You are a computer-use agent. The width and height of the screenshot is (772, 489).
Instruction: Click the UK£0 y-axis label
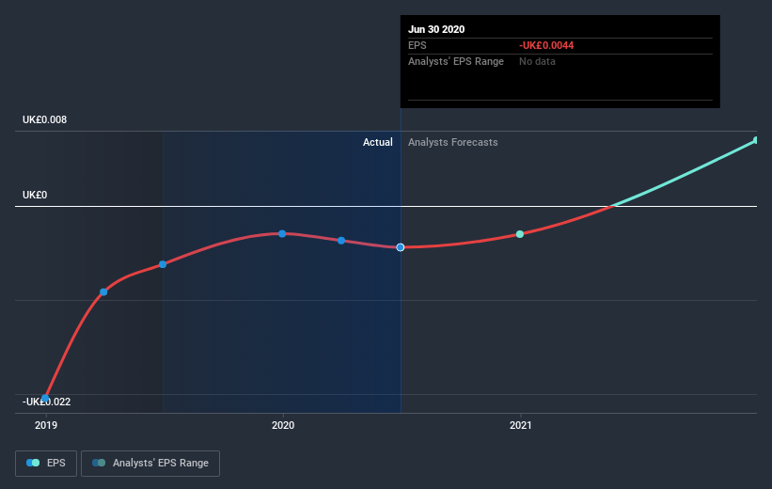coord(35,195)
